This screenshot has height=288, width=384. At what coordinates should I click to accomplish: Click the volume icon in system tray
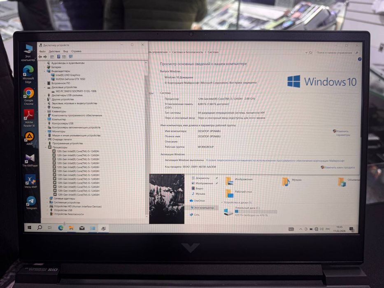coord(321,229)
